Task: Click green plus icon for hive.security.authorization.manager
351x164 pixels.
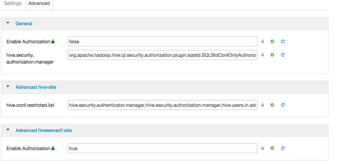Action: pyautogui.click(x=272, y=55)
